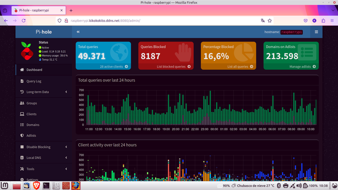Click the Percentage Blocked 16,6% value
338x190 pixels.
(216, 56)
